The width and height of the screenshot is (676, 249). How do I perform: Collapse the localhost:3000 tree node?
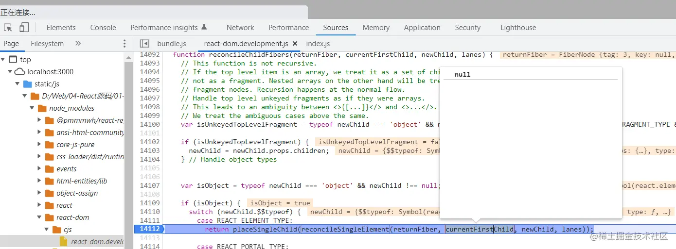point(11,72)
